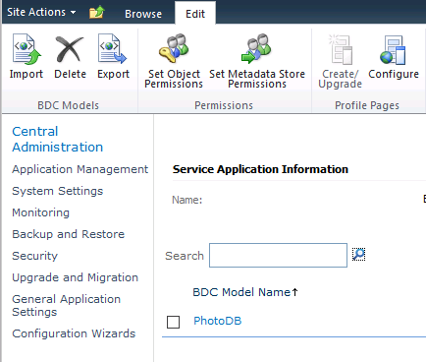Click the navigate up folder icon
This screenshot has height=362, width=426.
tap(97, 13)
